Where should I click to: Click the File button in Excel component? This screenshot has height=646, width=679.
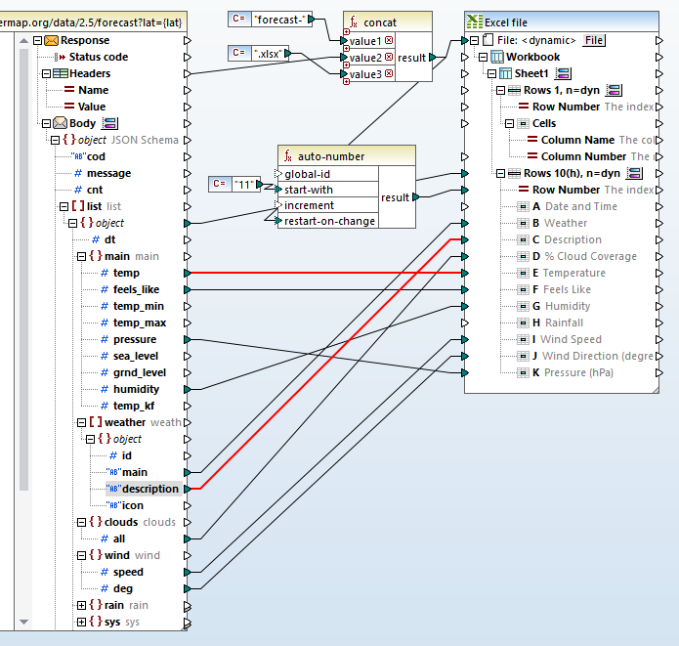[593, 40]
